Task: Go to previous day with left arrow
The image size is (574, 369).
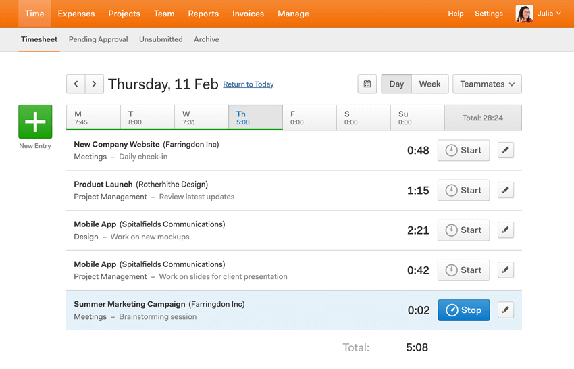Action: point(76,84)
